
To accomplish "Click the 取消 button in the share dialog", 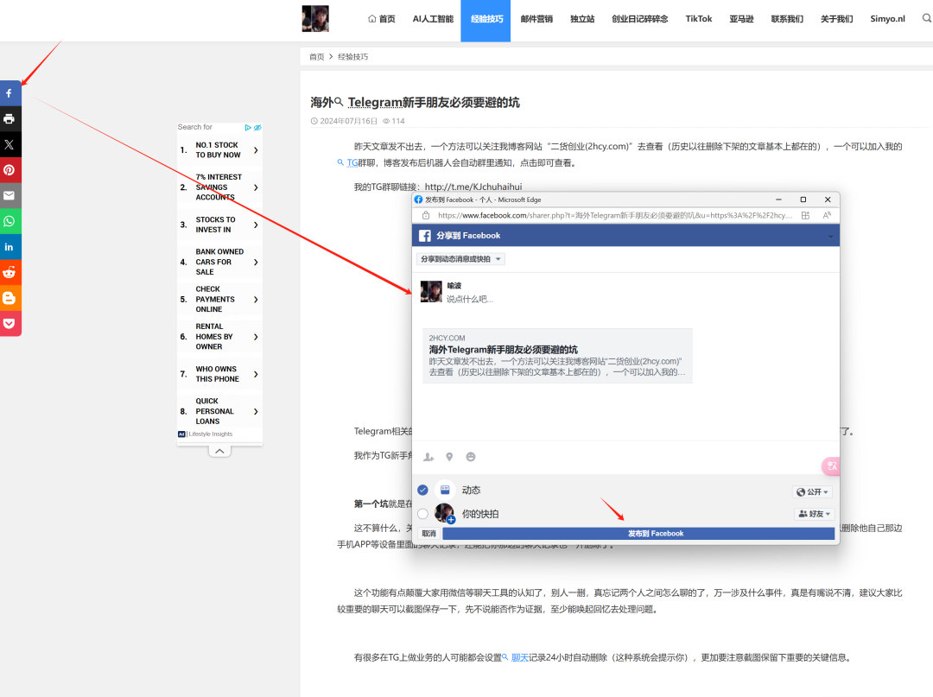I will [x=429, y=534].
